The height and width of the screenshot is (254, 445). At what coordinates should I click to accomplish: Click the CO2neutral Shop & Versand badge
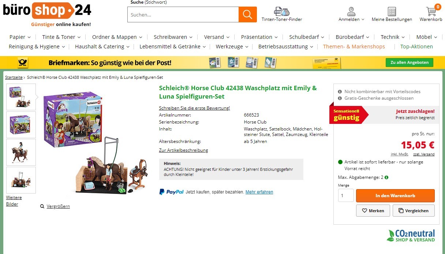click(411, 236)
